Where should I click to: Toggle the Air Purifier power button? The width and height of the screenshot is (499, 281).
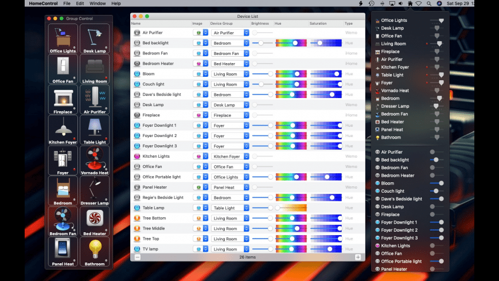point(137,33)
